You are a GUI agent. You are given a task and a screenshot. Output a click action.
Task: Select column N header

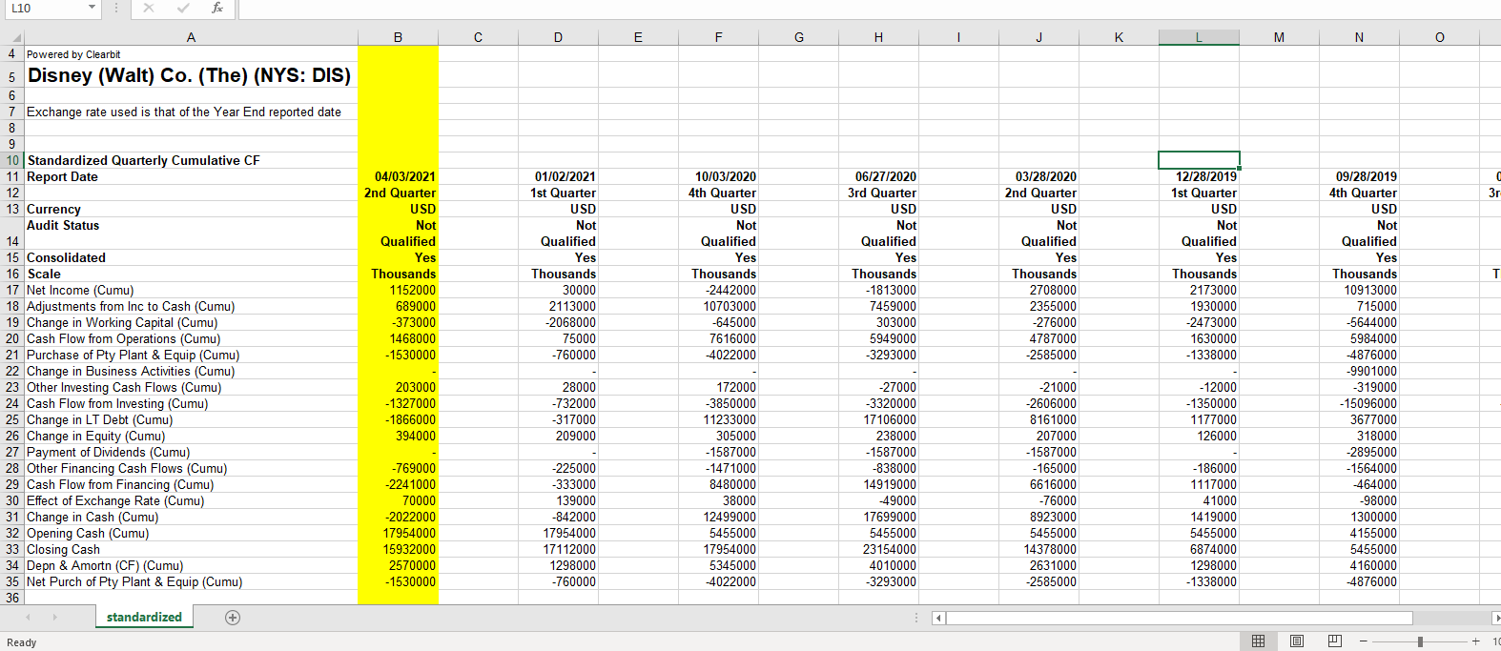(x=1359, y=37)
